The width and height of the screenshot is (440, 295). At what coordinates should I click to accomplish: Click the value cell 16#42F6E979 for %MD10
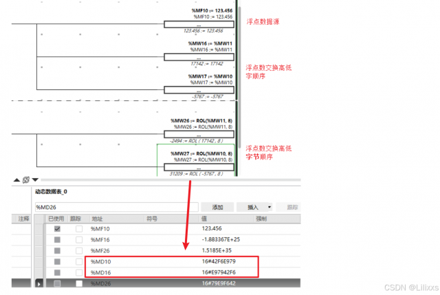(219, 261)
